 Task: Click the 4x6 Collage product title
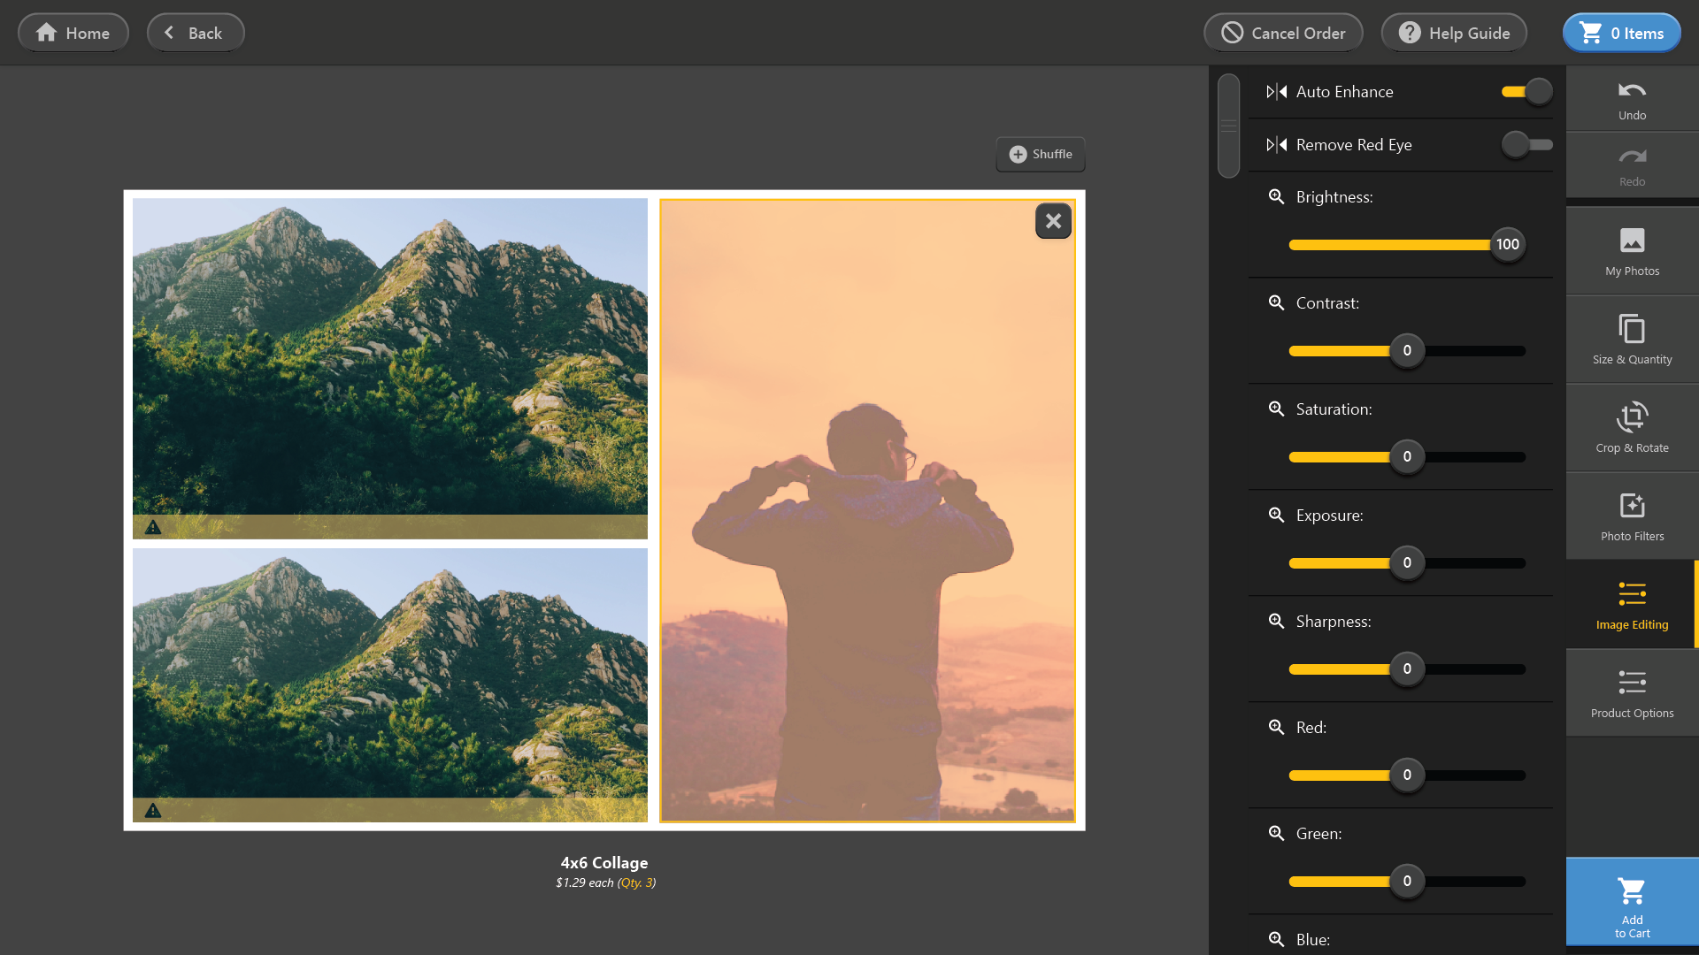(604, 862)
